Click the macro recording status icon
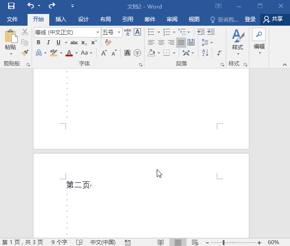 click(x=127, y=242)
